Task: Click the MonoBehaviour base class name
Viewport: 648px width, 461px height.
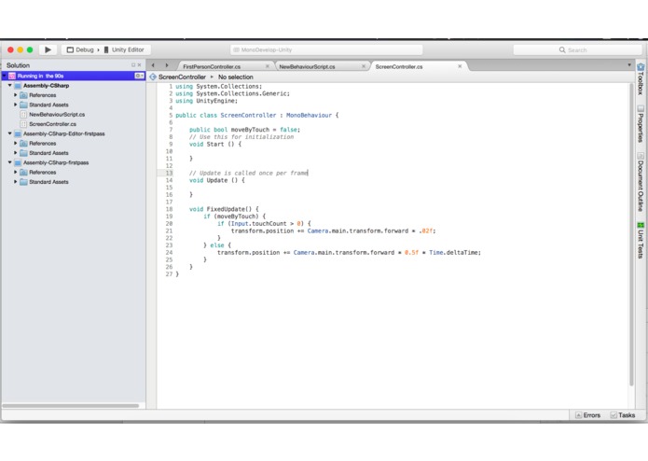Action: (309, 116)
